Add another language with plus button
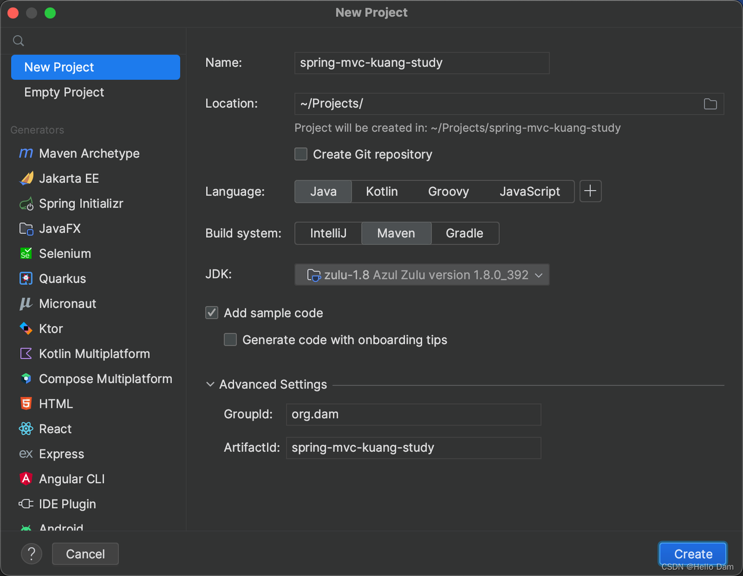This screenshot has height=576, width=743. click(590, 191)
